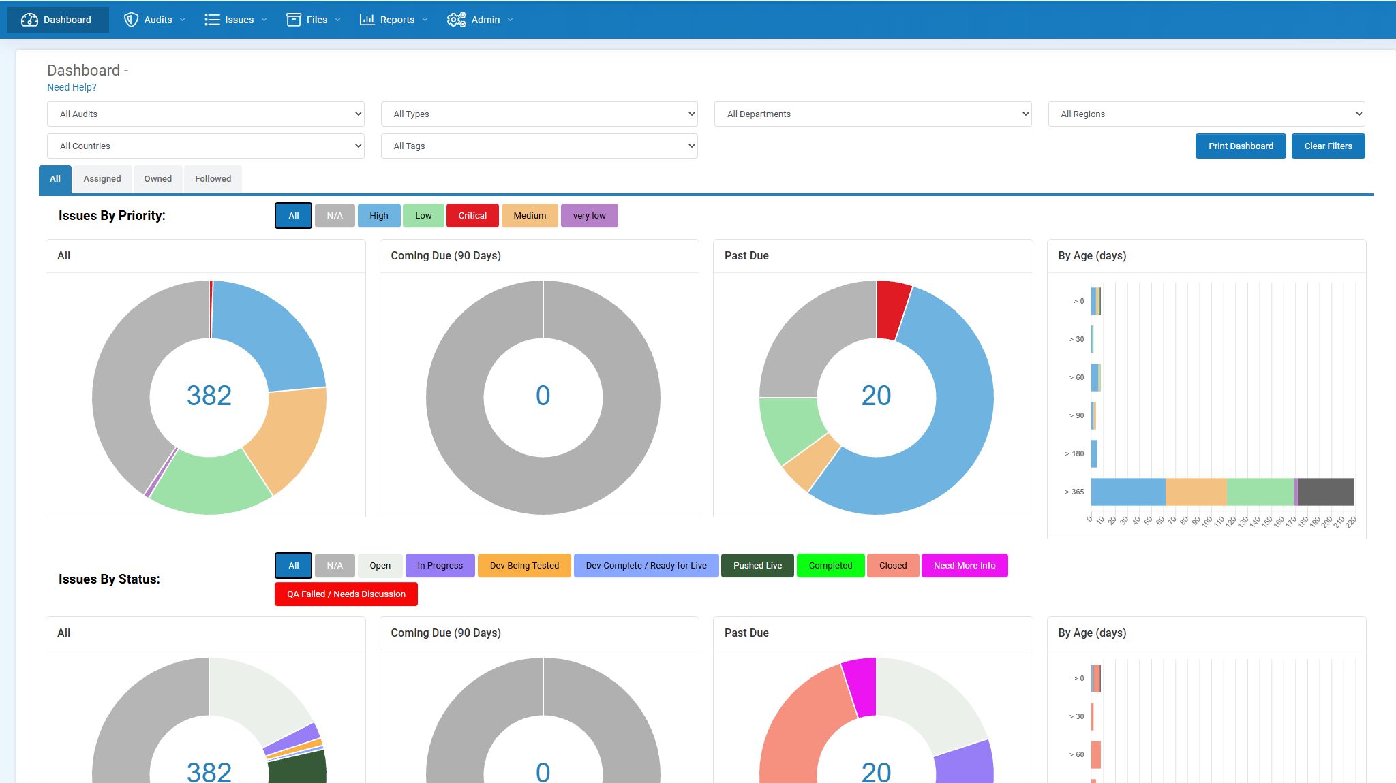This screenshot has height=783, width=1396.
Task: Switch to the Owned tab
Action: [157, 179]
